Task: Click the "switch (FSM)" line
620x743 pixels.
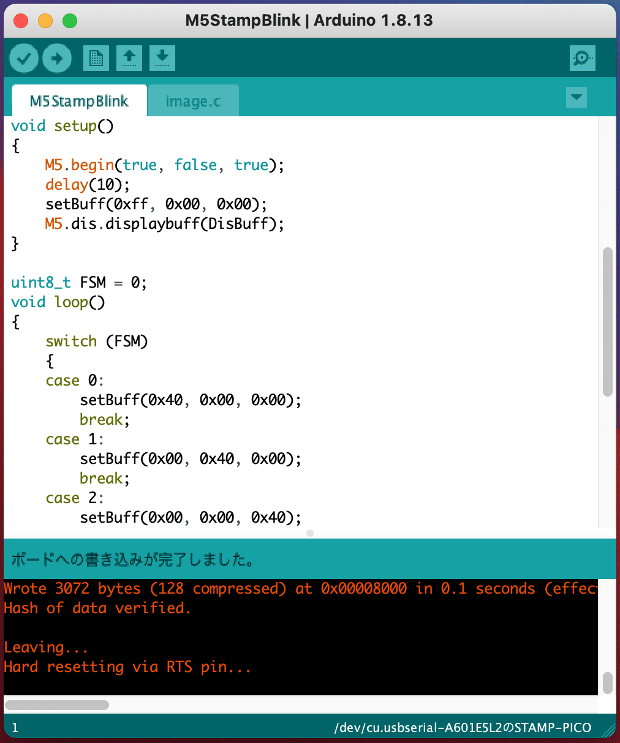Action: coord(97,342)
